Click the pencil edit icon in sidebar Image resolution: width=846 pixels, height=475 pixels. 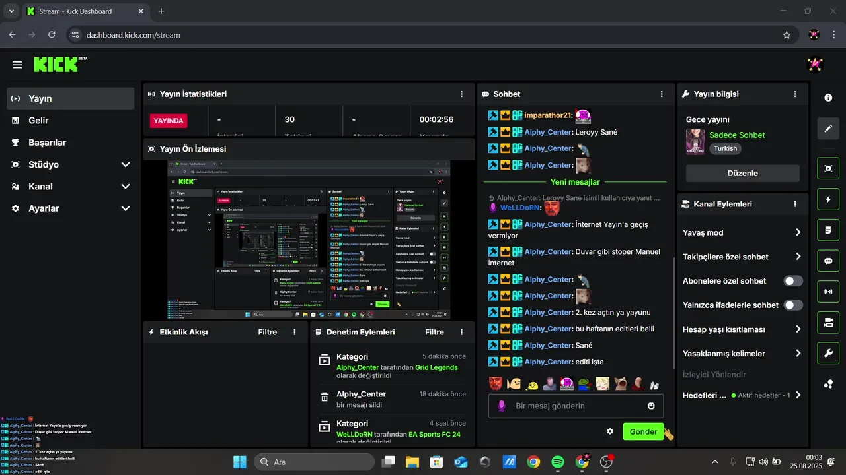click(828, 129)
